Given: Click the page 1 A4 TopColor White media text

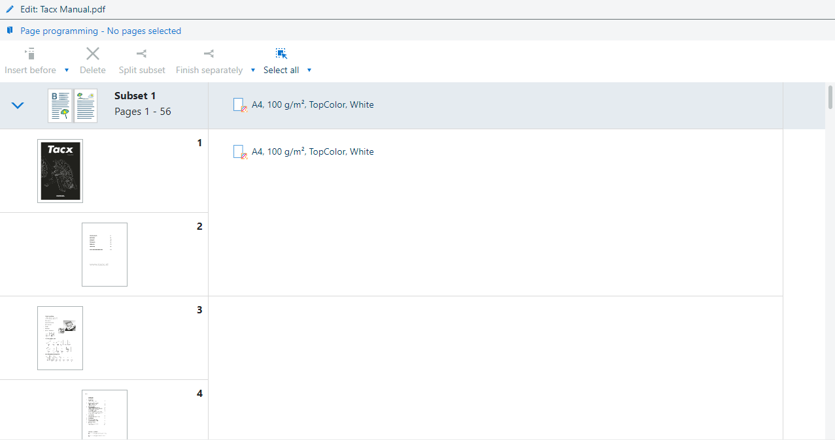Looking at the screenshot, I should [x=313, y=151].
